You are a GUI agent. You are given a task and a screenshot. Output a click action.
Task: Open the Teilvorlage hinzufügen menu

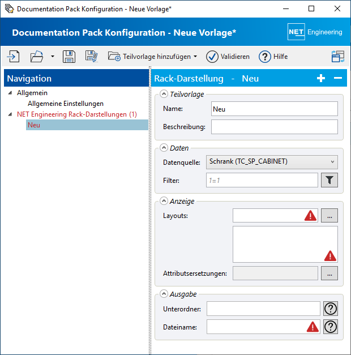tap(152, 57)
